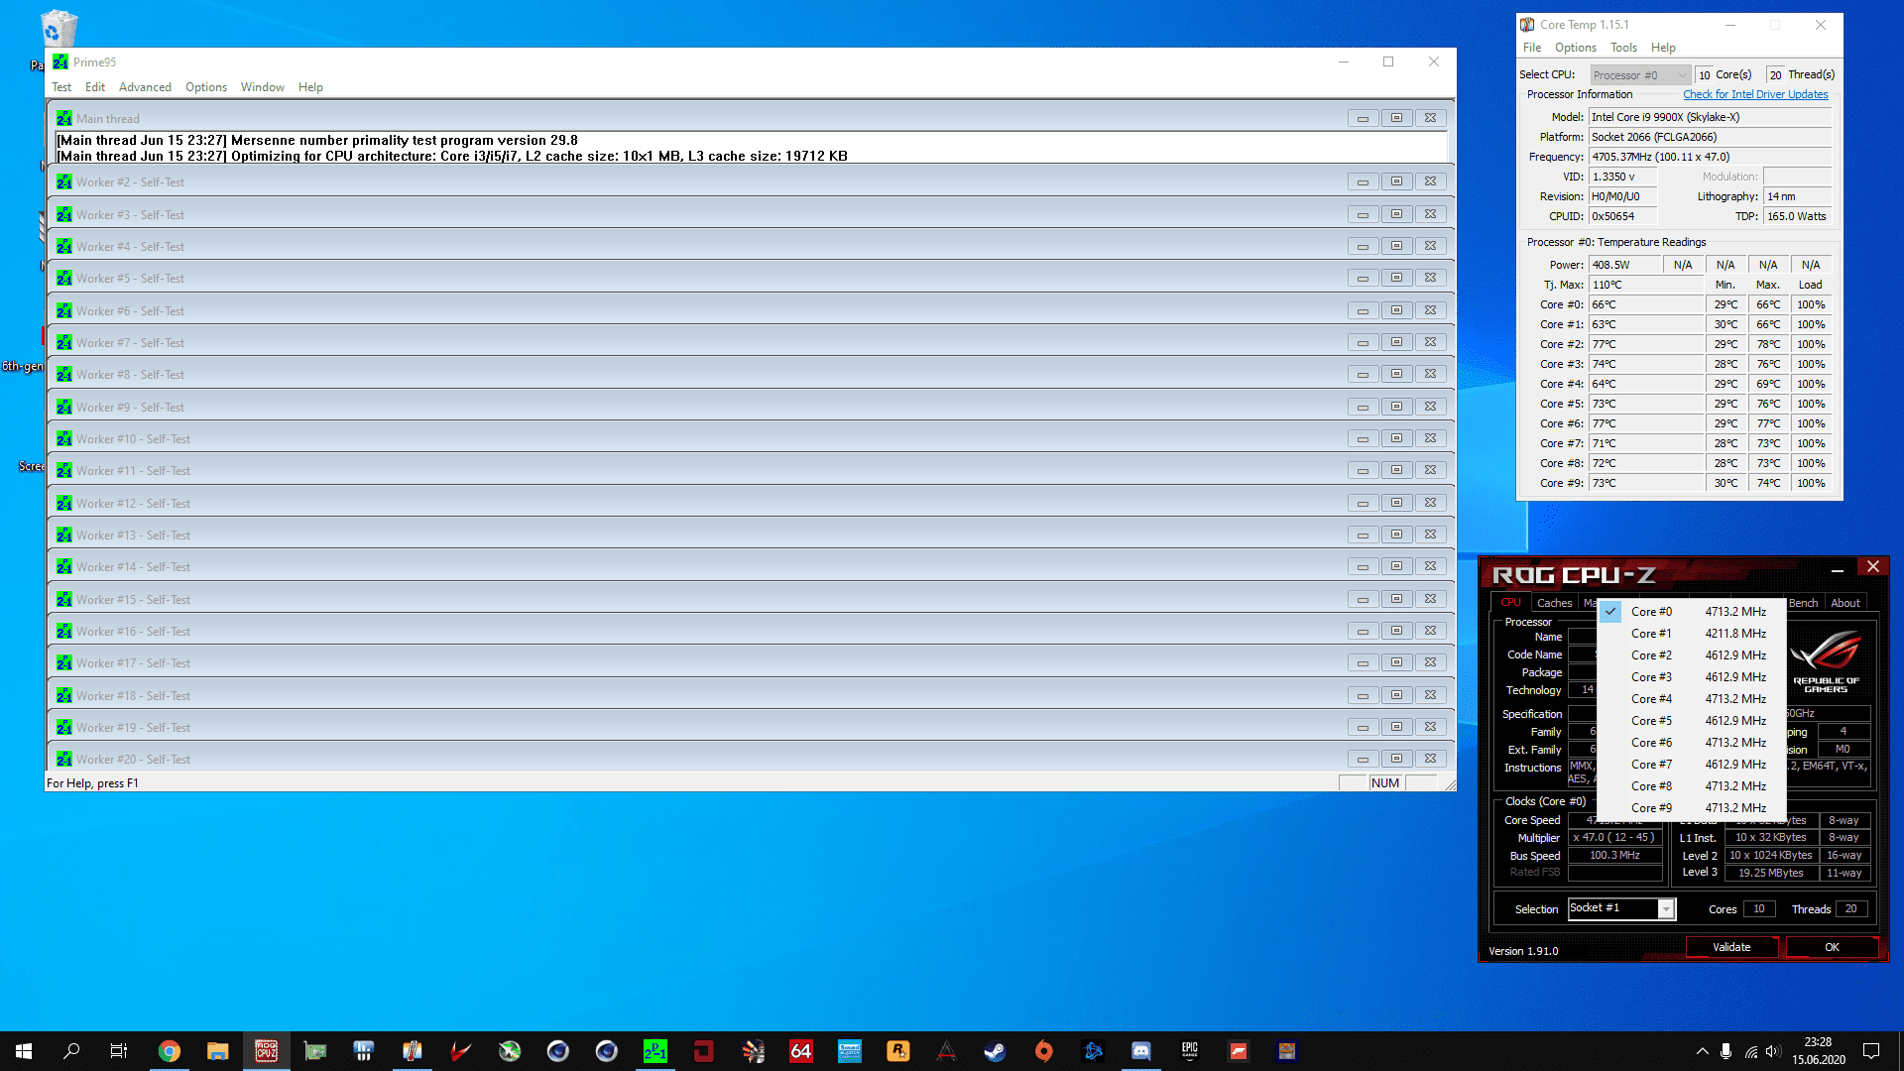
Task: Open File Explorer from the taskbar
Action: tap(218, 1051)
